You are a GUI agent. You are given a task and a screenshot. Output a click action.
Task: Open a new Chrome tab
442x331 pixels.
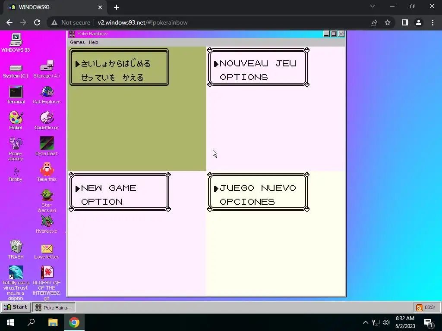click(117, 7)
